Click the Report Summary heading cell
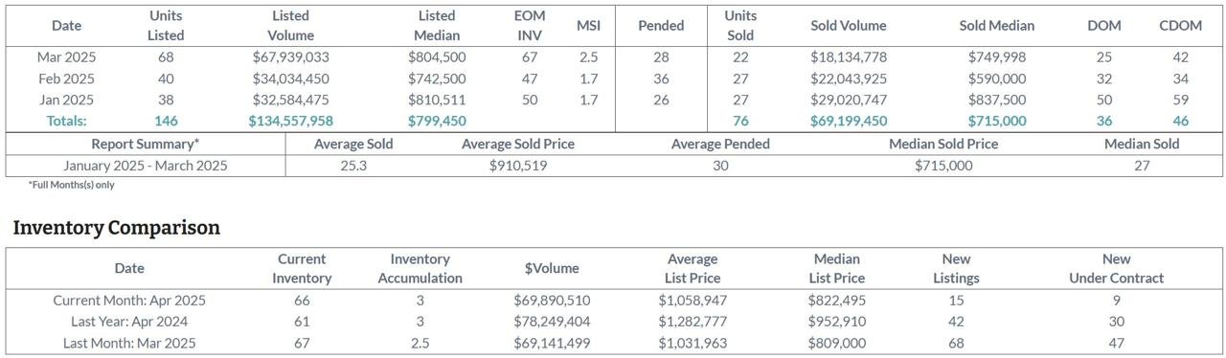 (146, 144)
